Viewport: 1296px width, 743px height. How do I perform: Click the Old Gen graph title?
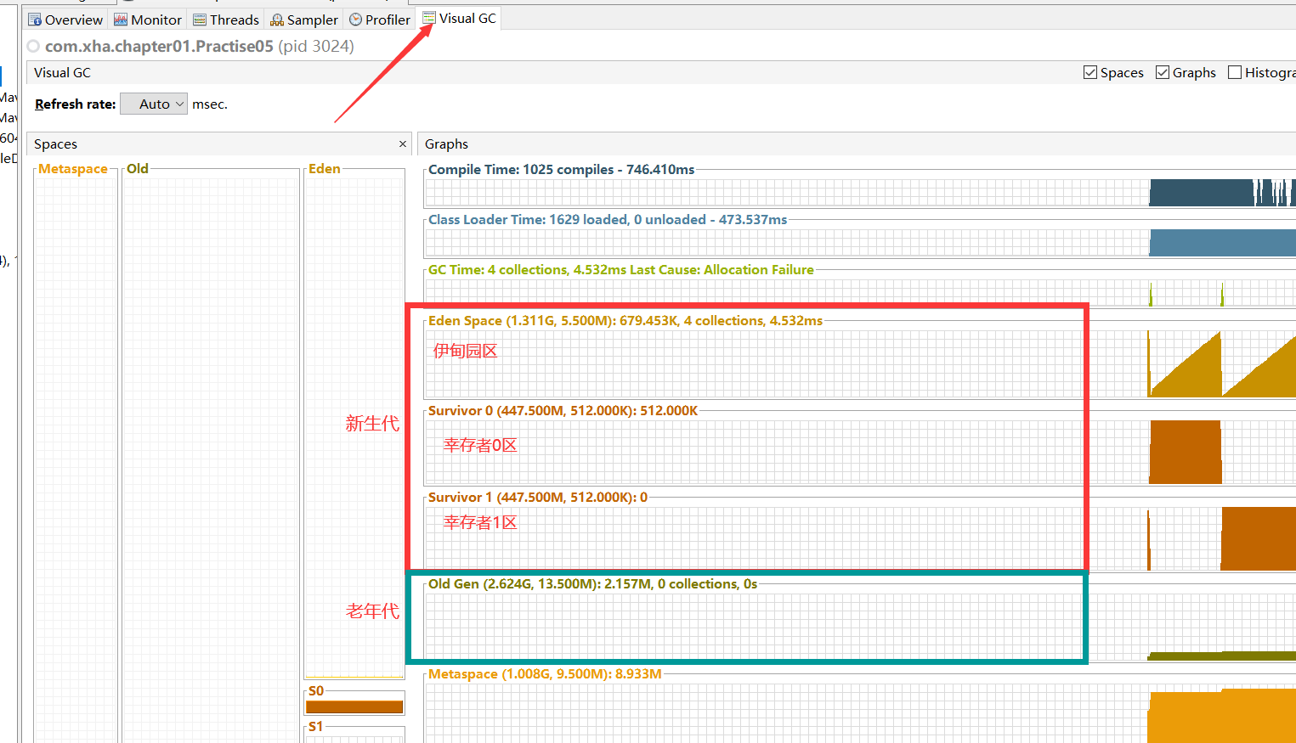coord(592,584)
